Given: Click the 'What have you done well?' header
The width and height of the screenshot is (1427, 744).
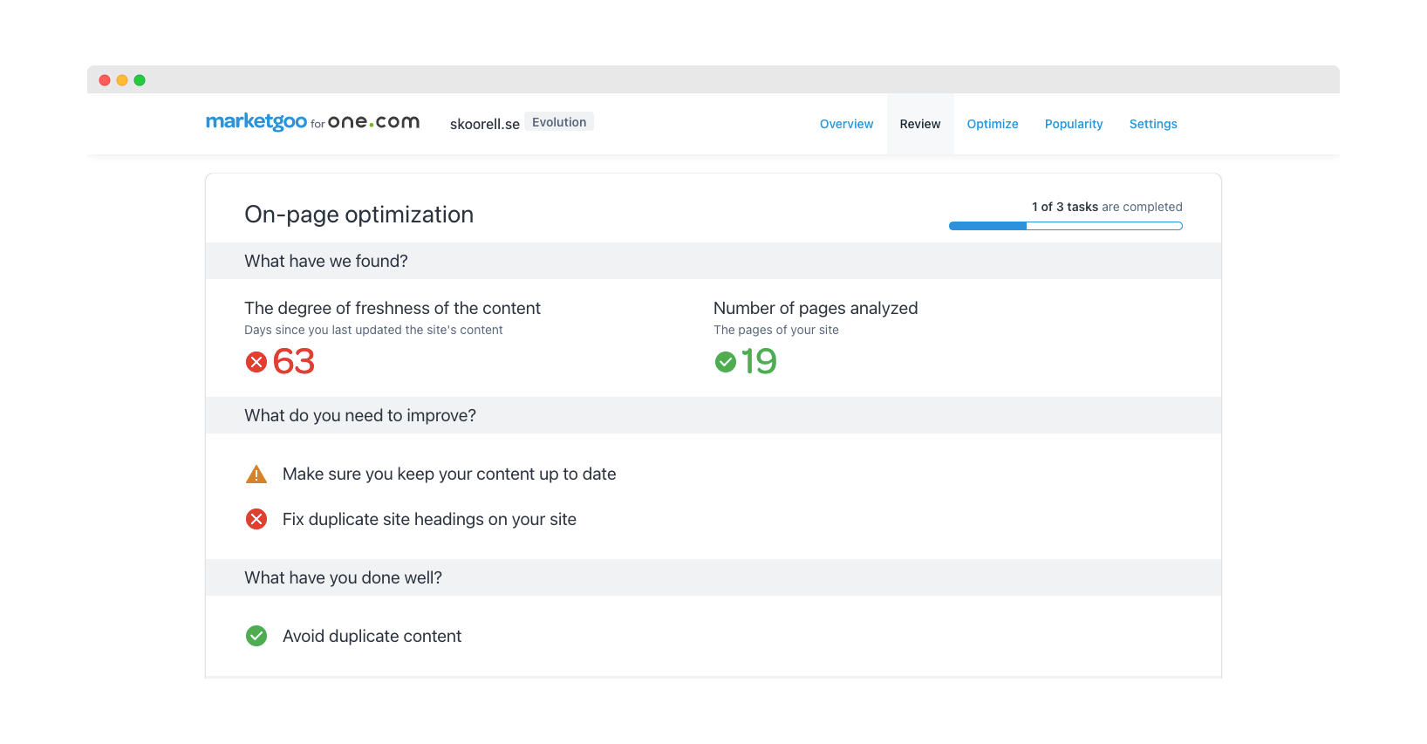Looking at the screenshot, I should 713,577.
